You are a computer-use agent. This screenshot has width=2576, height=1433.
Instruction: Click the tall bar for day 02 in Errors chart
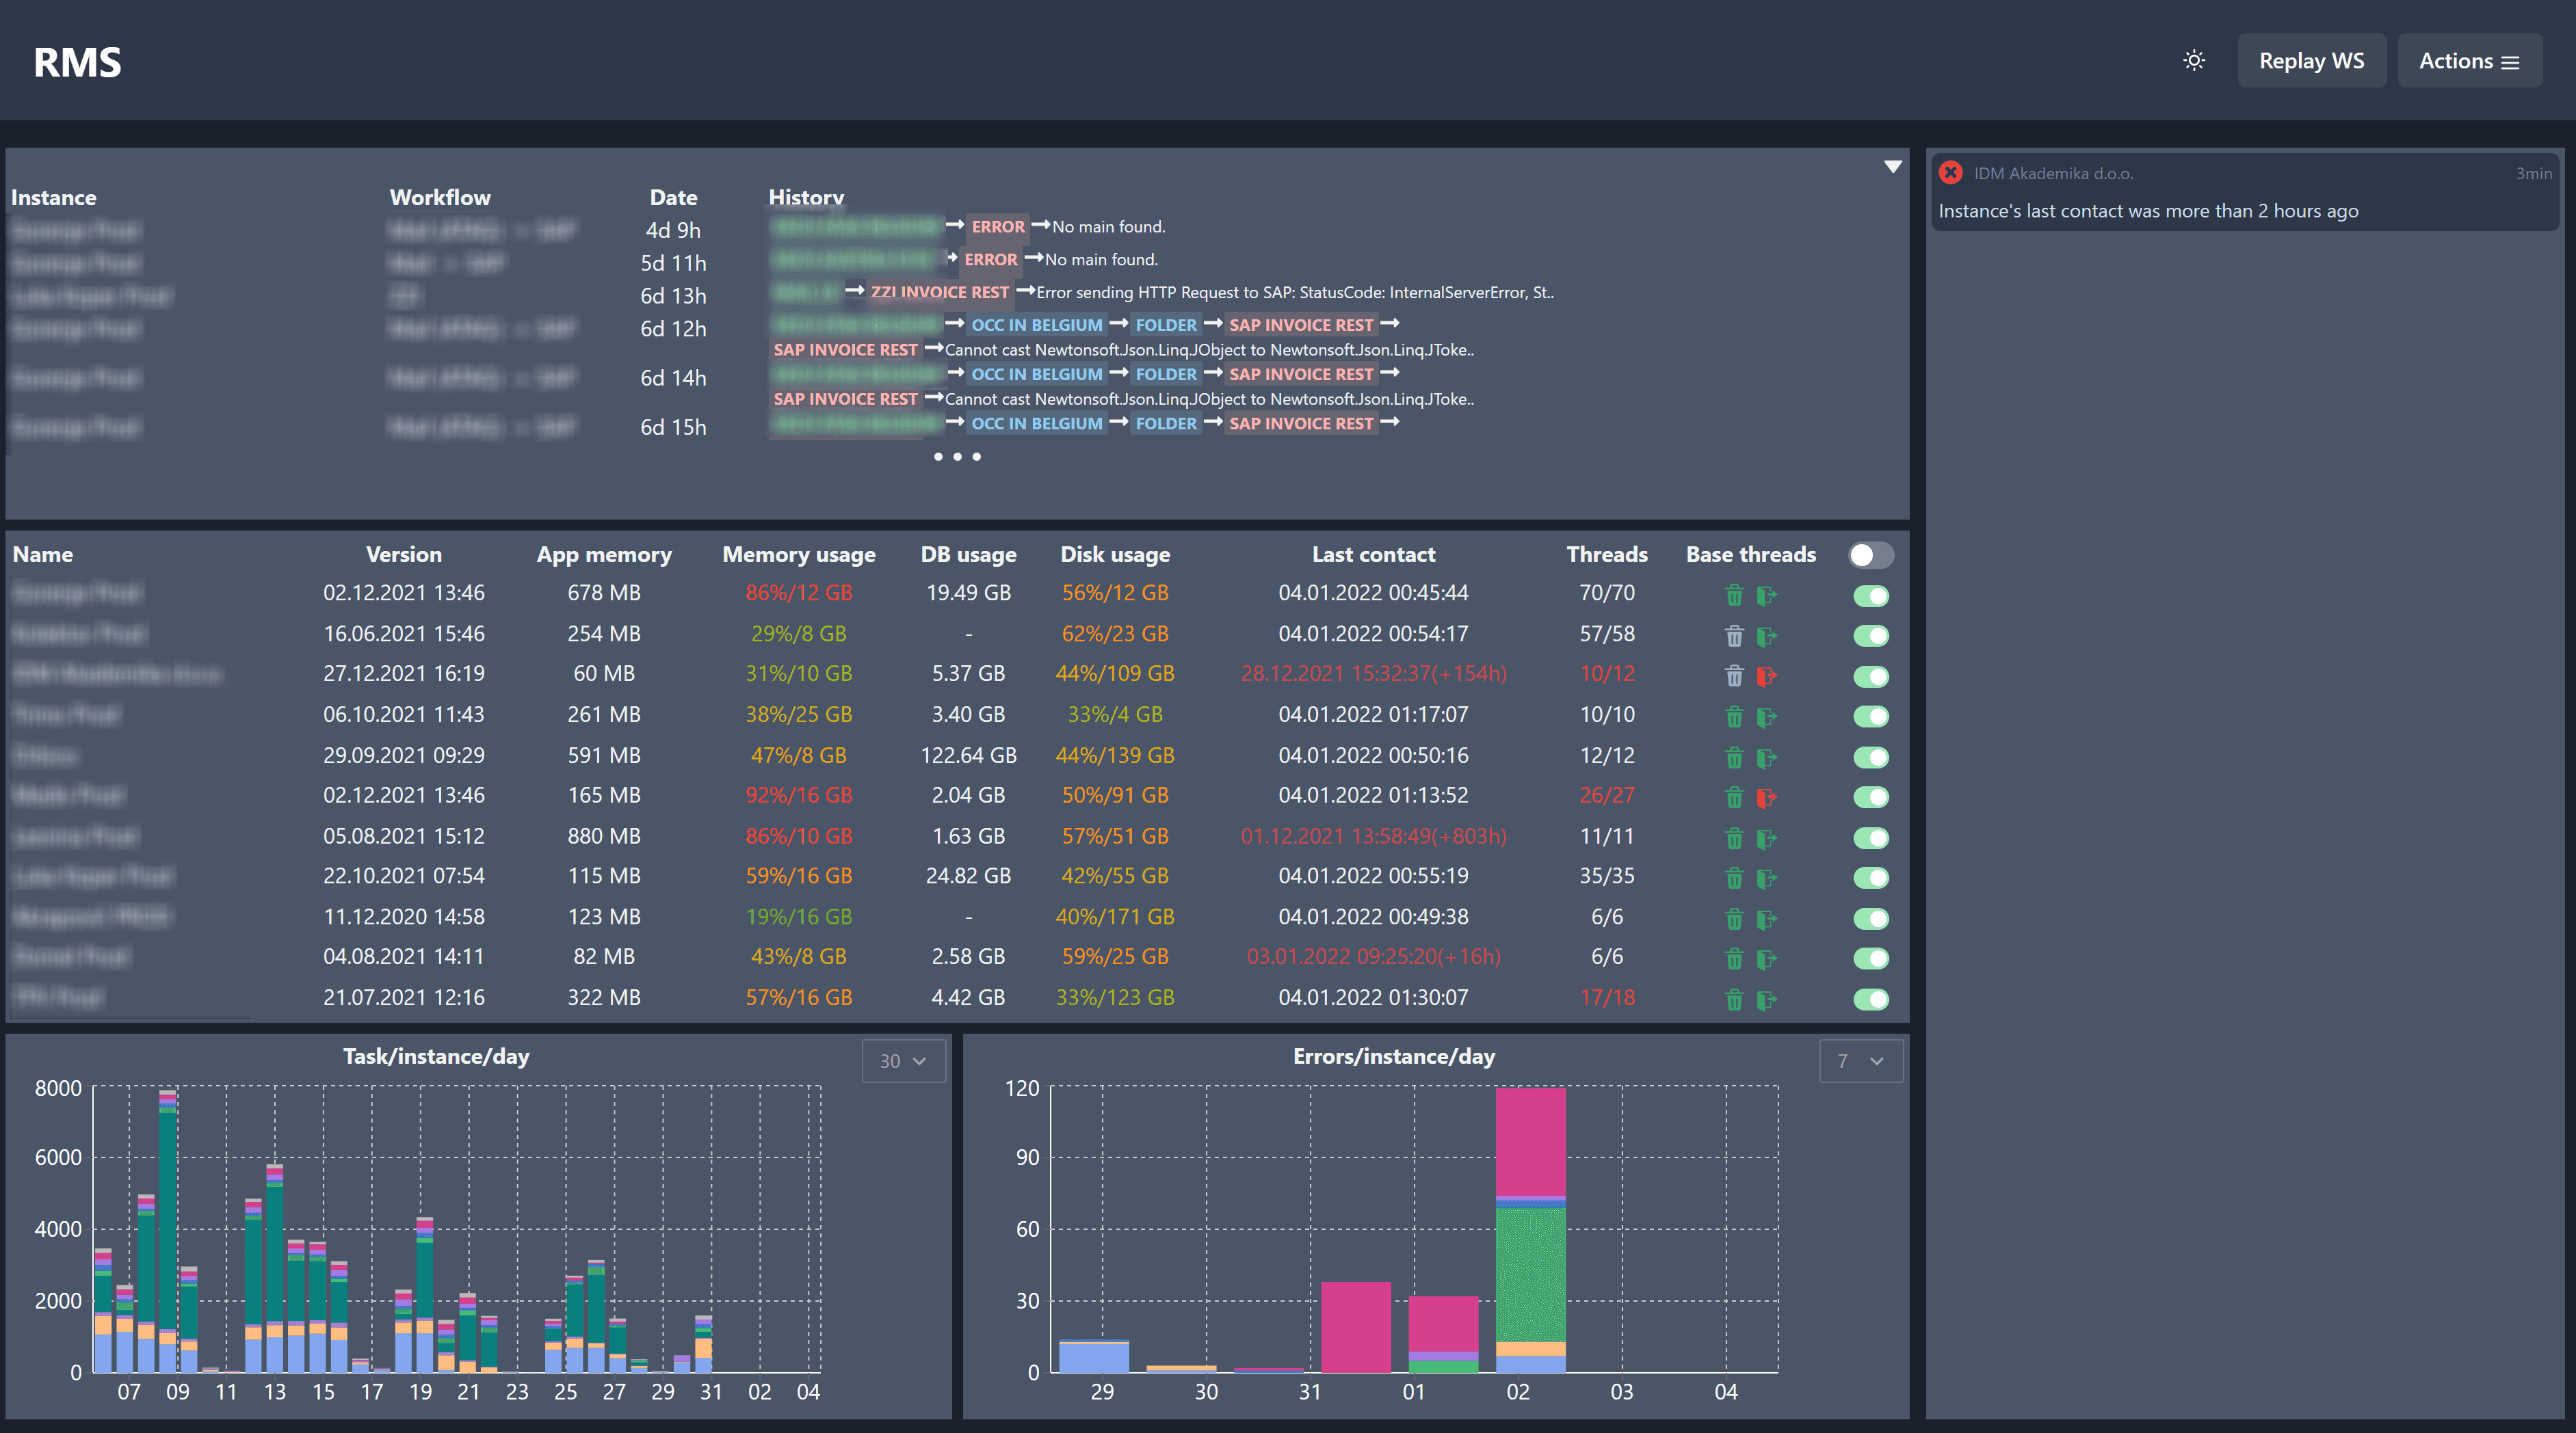point(1530,1229)
